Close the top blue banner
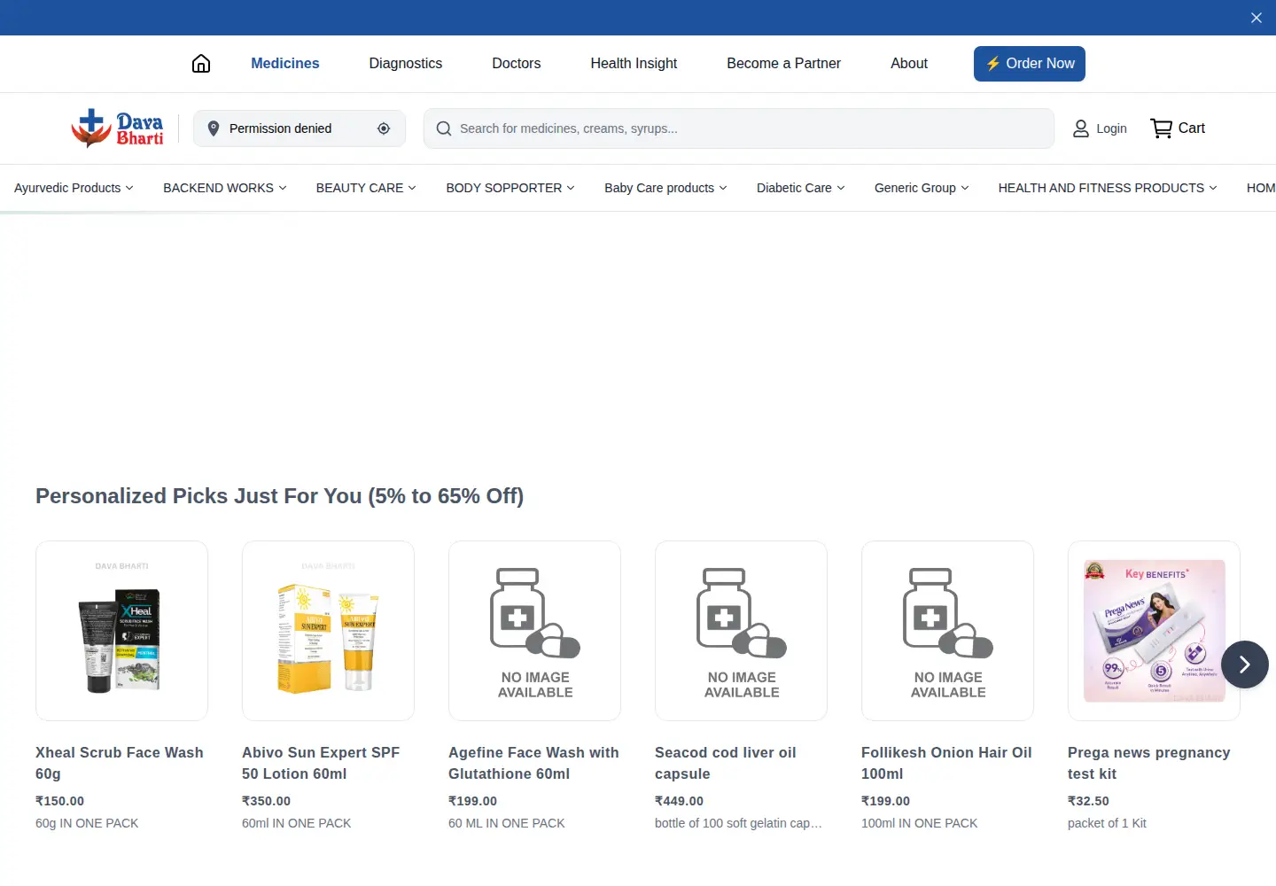 1257,18
